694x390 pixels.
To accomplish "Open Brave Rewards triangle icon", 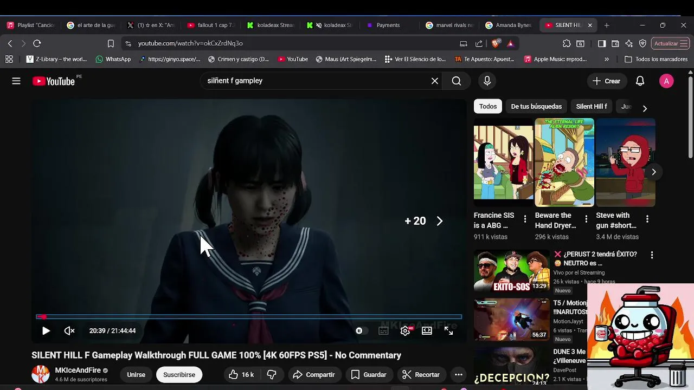I will click(x=511, y=43).
